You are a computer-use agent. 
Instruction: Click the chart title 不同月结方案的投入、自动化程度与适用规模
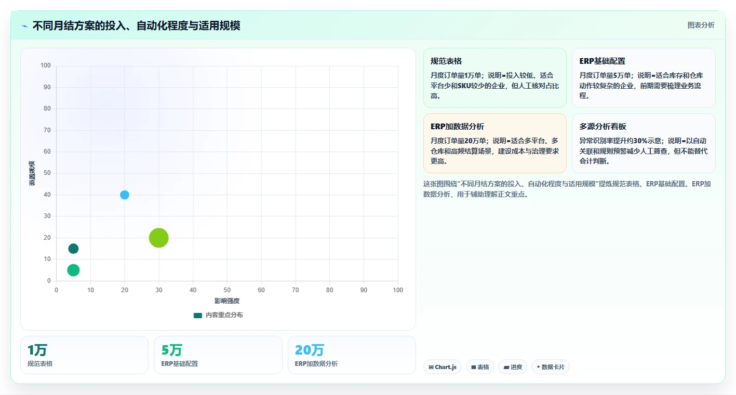136,25
